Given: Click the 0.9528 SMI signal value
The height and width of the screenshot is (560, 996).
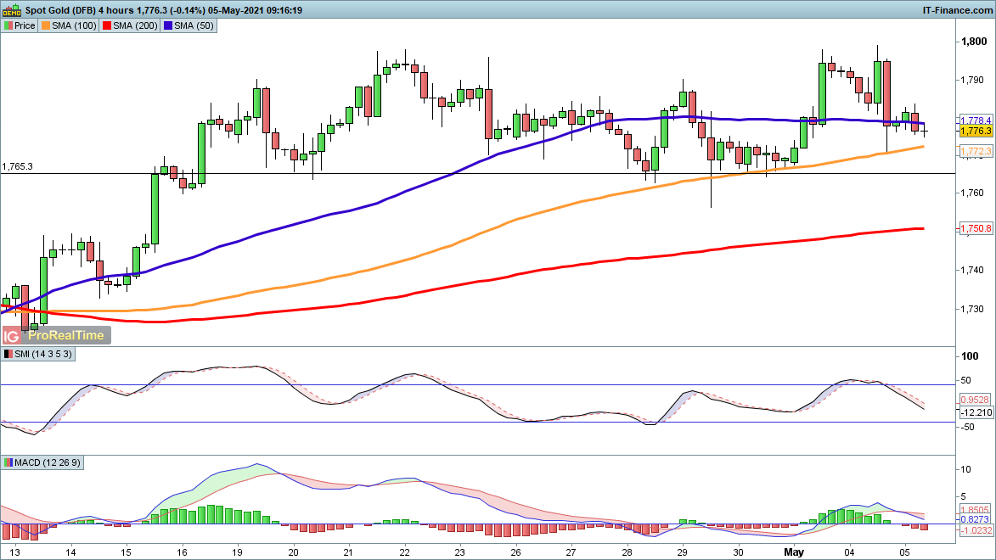Looking at the screenshot, I should [x=975, y=400].
